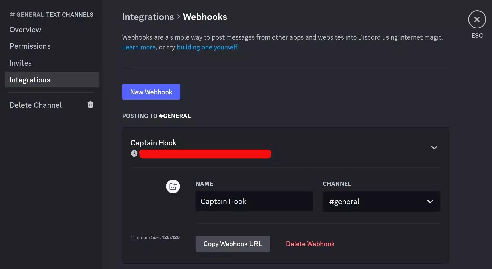Viewport: 492px width, 269px height.
Task: Create a New Webhook
Action: (151, 92)
